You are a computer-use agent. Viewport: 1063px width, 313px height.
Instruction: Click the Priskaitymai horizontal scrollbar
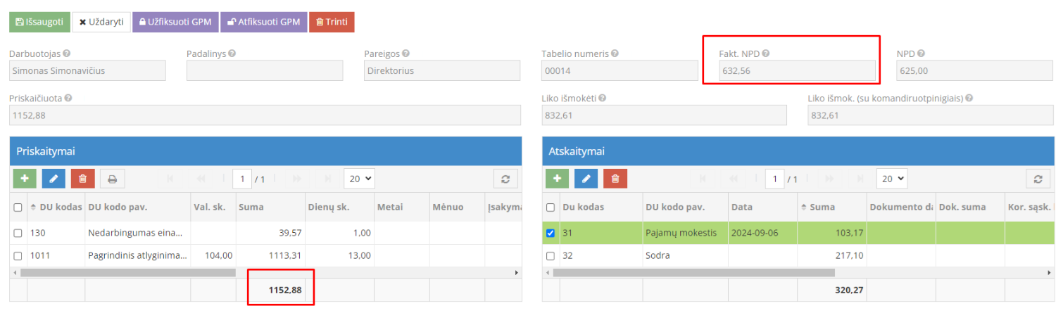(127, 272)
